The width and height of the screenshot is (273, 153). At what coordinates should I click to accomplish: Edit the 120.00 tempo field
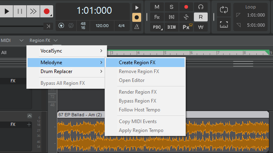coord(102,26)
